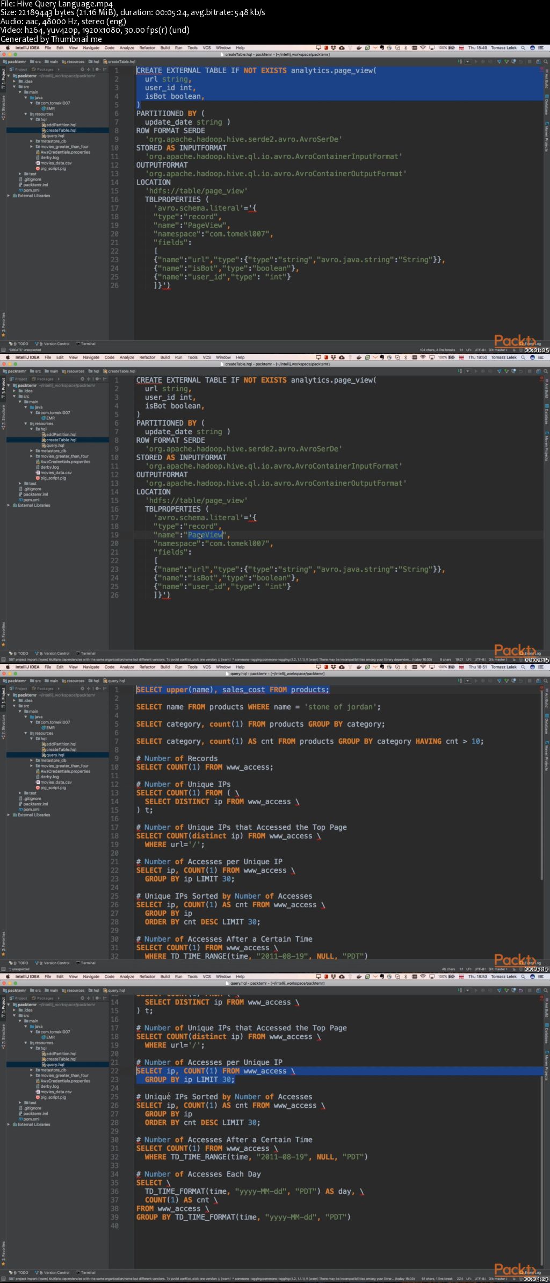This screenshot has width=550, height=1283.
Task: Select addPartition.hql in the top frame's project tree
Action: coord(61,125)
